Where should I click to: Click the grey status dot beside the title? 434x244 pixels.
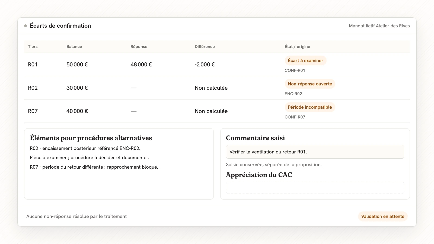[25, 26]
